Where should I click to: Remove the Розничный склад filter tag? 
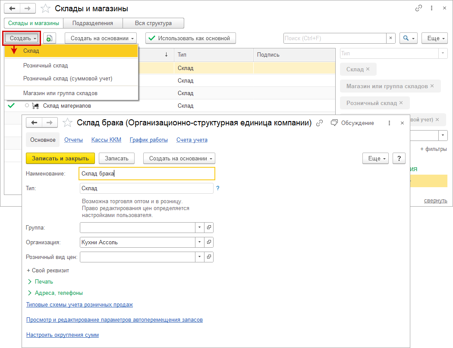point(401,103)
